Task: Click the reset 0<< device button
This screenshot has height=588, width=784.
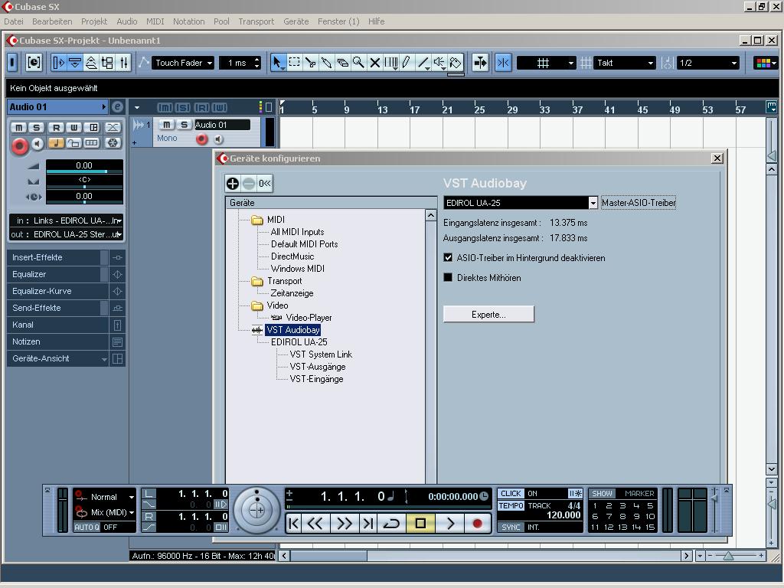Action: tap(264, 184)
